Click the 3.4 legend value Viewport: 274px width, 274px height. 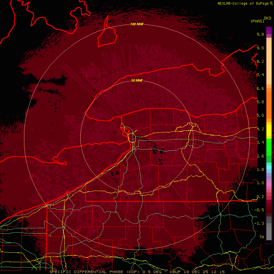click(260, 142)
